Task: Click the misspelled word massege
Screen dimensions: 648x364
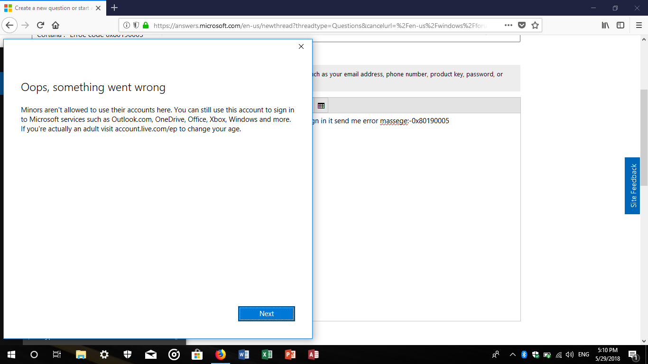Action: (x=394, y=121)
